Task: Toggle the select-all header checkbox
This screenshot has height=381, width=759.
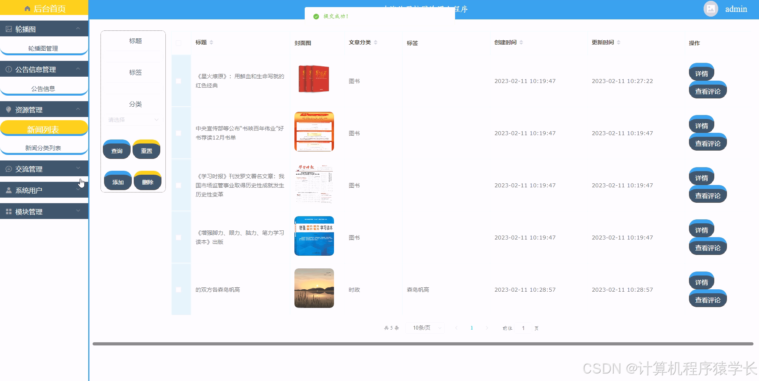Action: click(178, 43)
